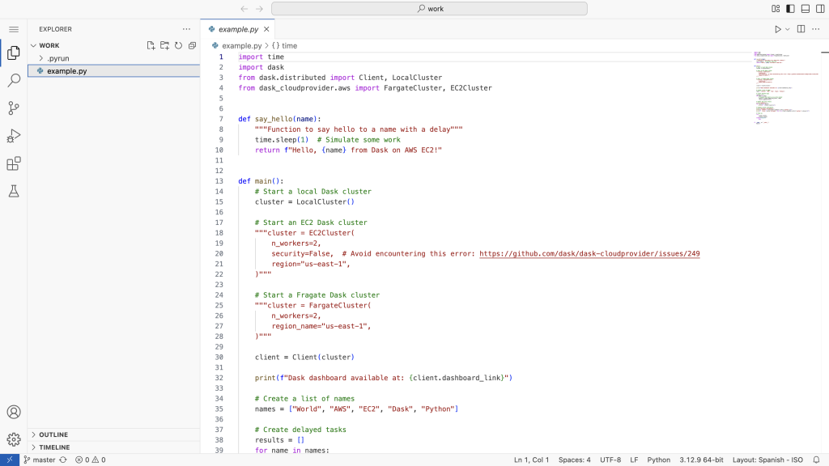Select the example.py editor tab

(x=238, y=29)
